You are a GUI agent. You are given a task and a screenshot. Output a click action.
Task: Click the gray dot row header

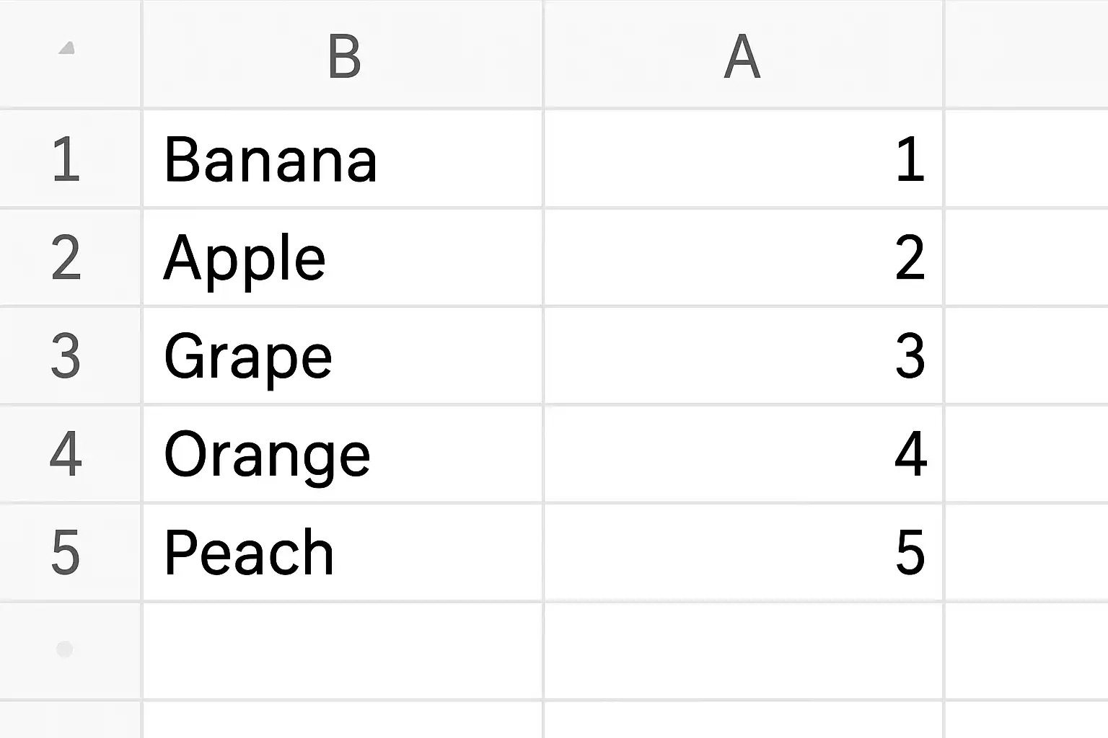click(65, 650)
